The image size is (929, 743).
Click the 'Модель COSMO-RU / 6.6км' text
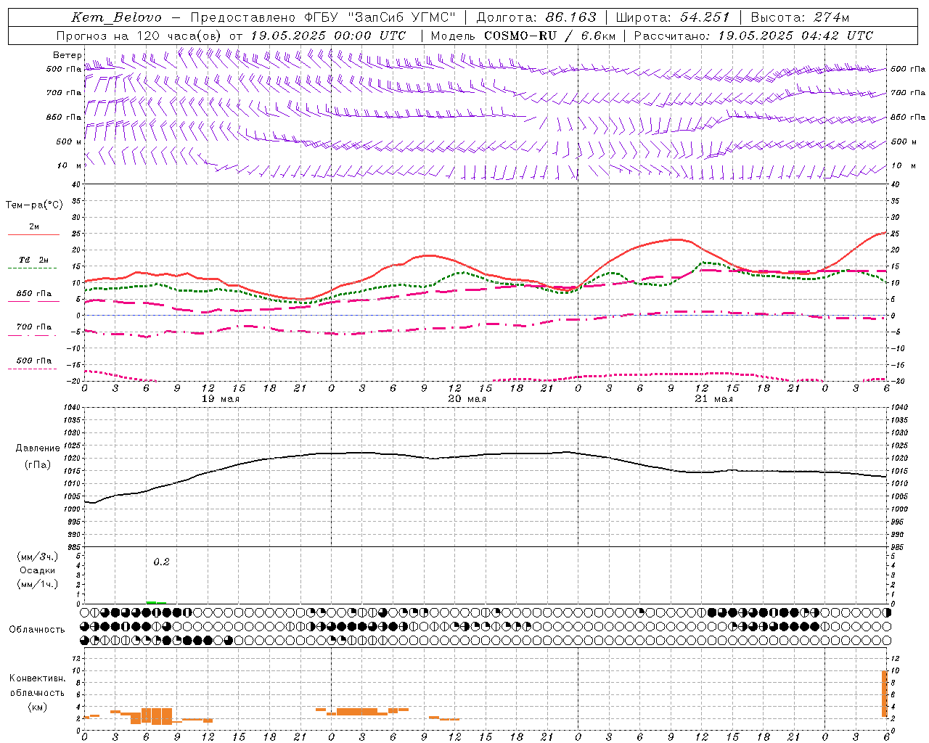(523, 36)
